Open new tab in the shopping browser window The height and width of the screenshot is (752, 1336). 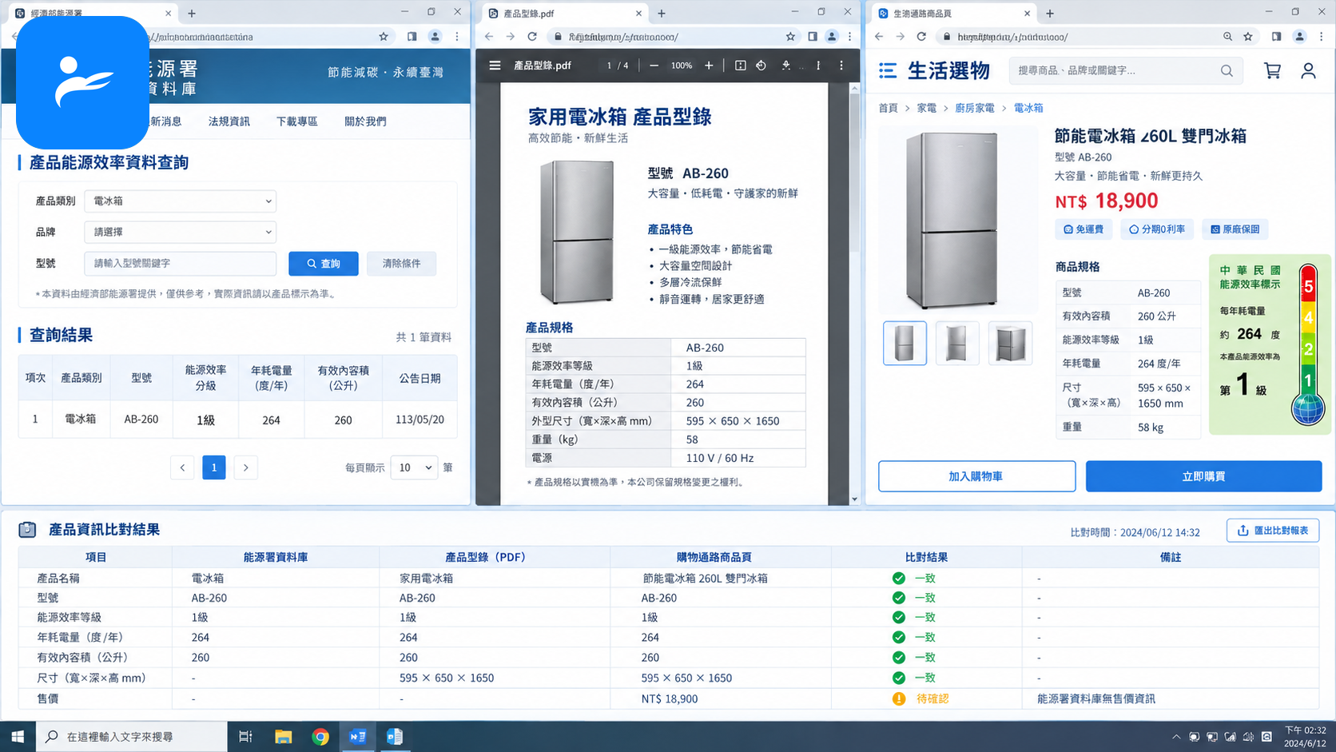(1050, 14)
